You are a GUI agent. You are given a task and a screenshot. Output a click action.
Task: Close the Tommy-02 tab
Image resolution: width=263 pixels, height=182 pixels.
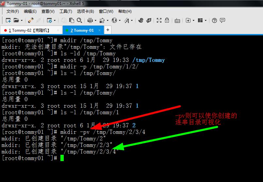point(58,30)
